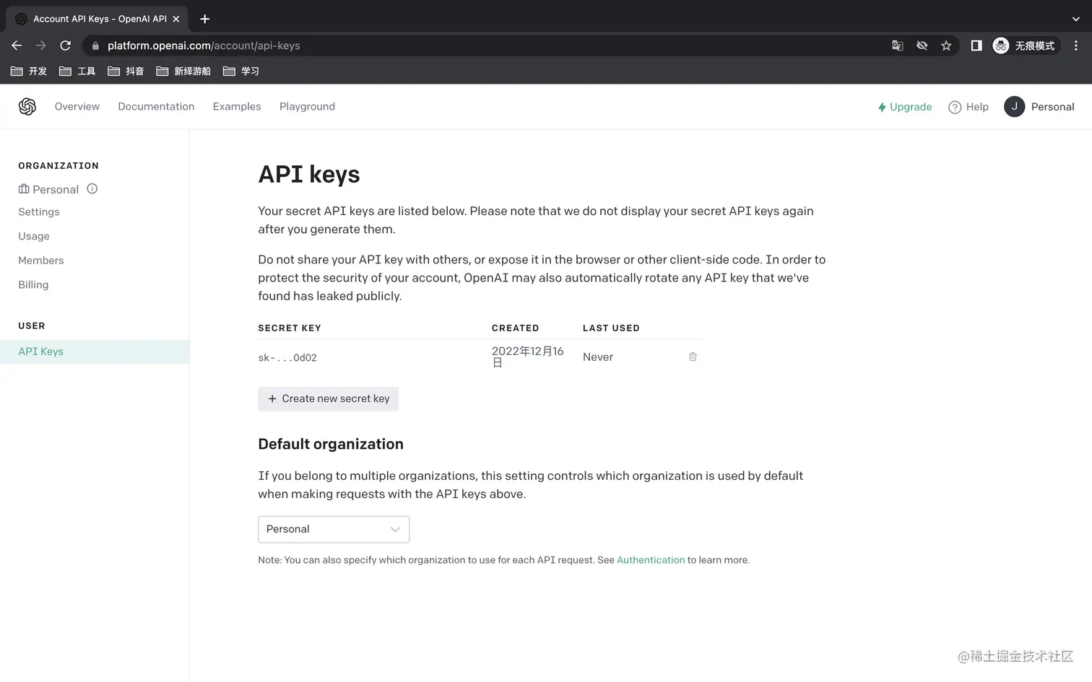The width and height of the screenshot is (1092, 682).
Task: Click the info icon beside Personal organization
Action: [92, 189]
